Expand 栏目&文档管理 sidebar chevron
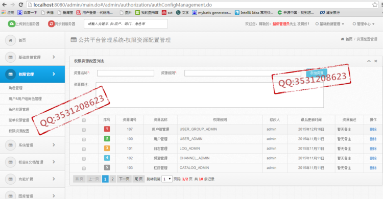The width and height of the screenshot is (383, 199). tap(54, 162)
